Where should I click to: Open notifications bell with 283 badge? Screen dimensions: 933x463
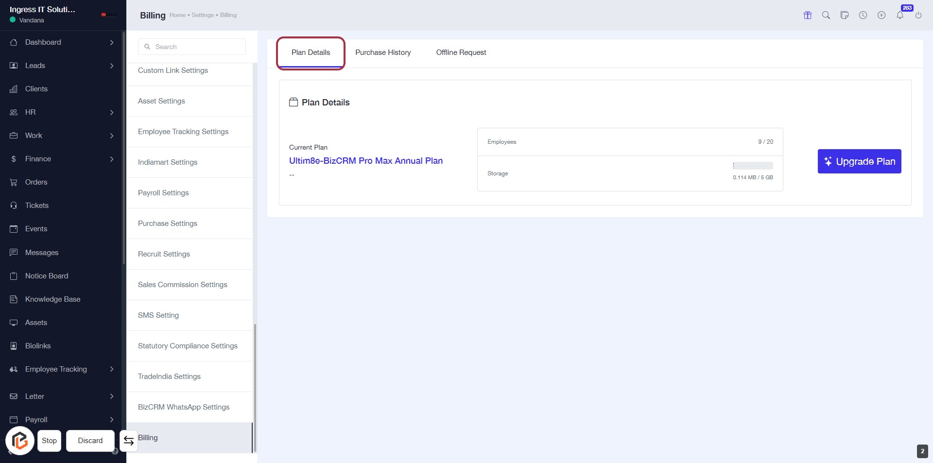point(900,15)
